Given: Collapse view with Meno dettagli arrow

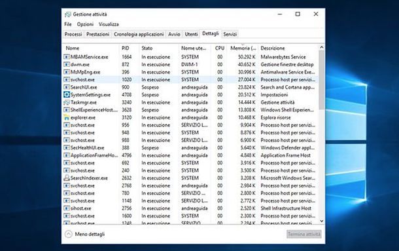Looking at the screenshot, I should (x=69, y=234).
